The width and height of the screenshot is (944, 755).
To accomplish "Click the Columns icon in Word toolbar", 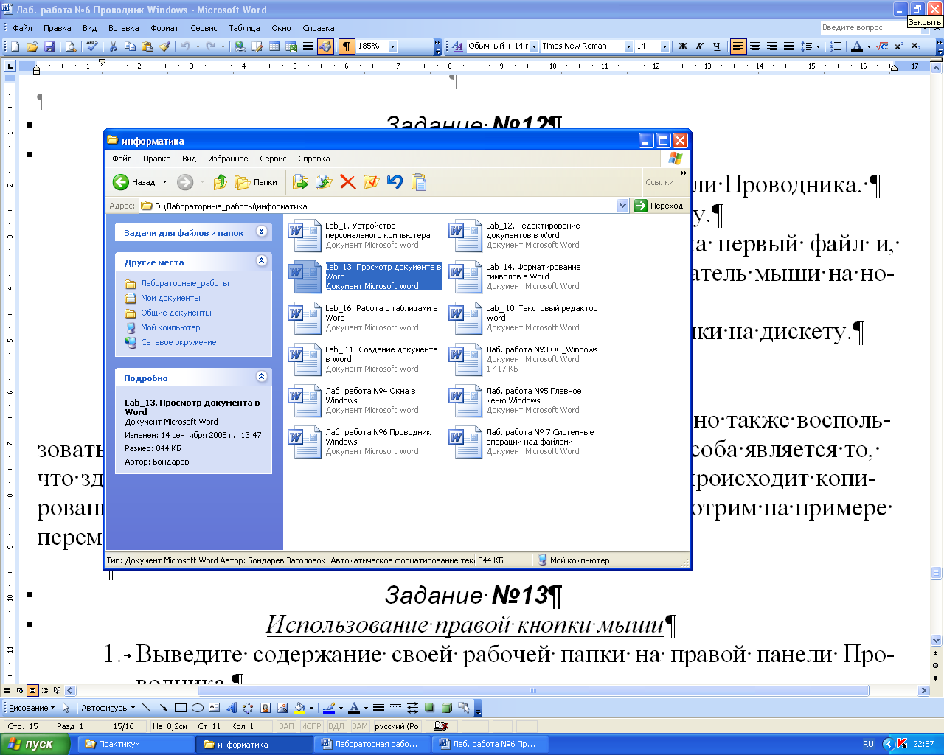I will click(308, 46).
